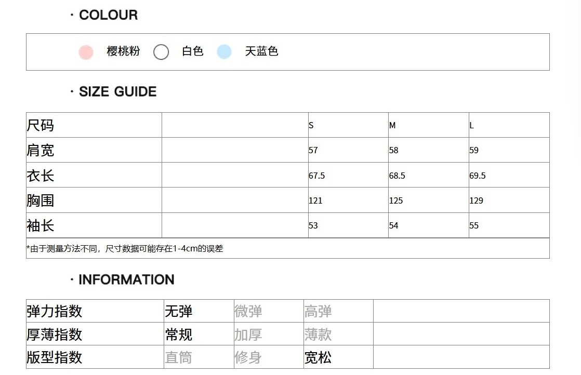Click the 天蓝色 colour label
The image size is (581, 375).
coord(261,51)
